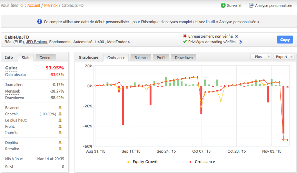Show the Balance chart tab
This screenshot has height=173, width=297.
tap(141, 58)
